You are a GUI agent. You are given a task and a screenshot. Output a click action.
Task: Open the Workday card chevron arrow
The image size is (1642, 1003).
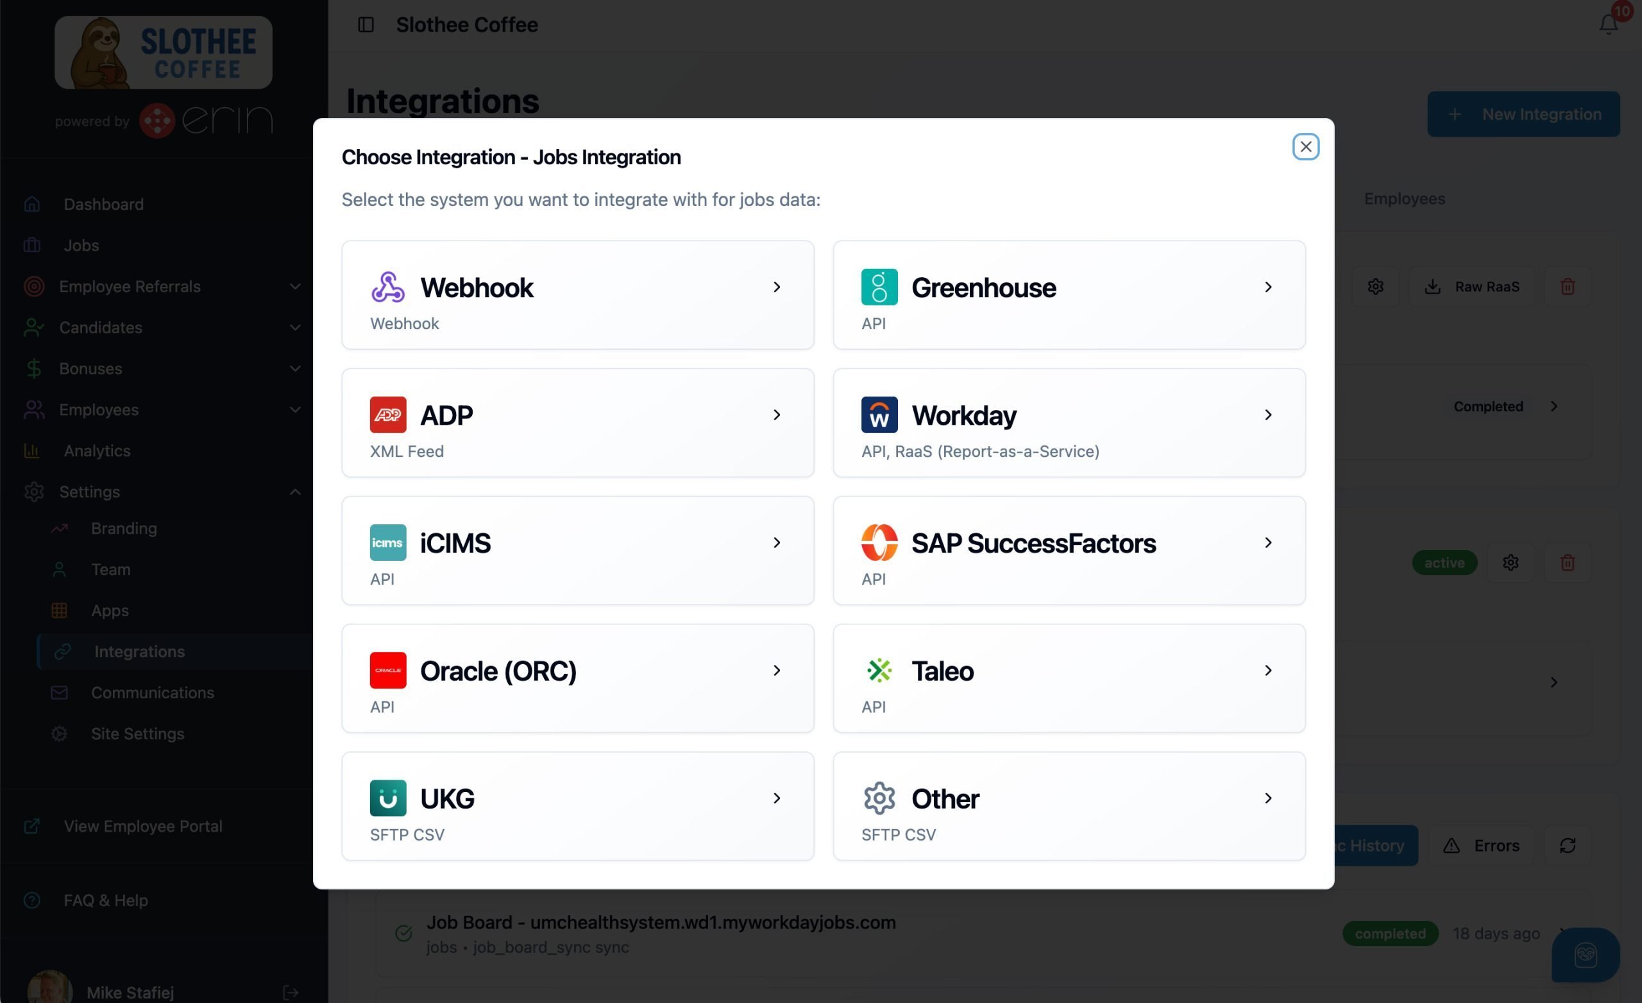(1267, 415)
